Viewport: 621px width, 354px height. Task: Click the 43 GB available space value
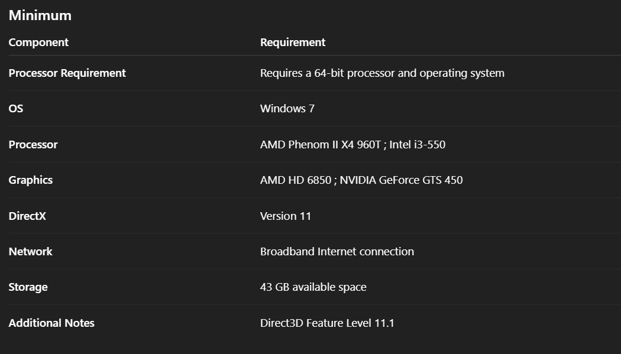click(313, 287)
